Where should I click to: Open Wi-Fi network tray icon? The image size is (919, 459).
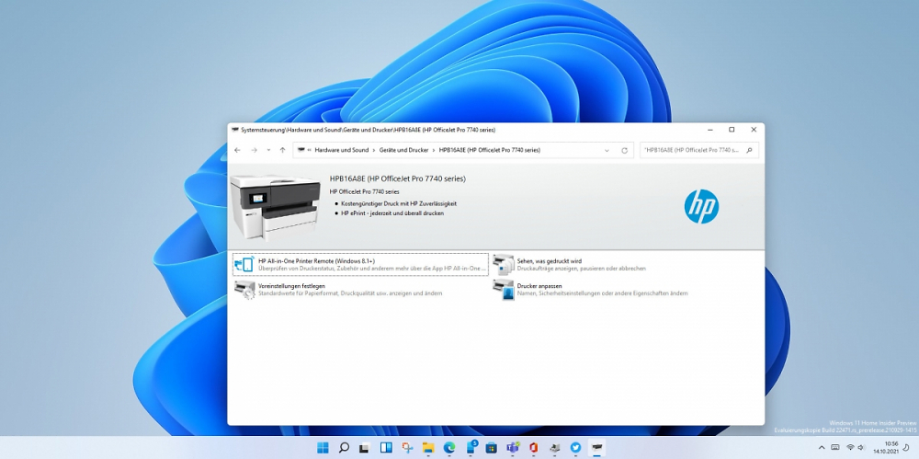pyautogui.click(x=850, y=448)
